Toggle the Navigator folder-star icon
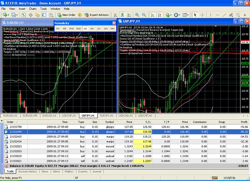 point(37,15)
